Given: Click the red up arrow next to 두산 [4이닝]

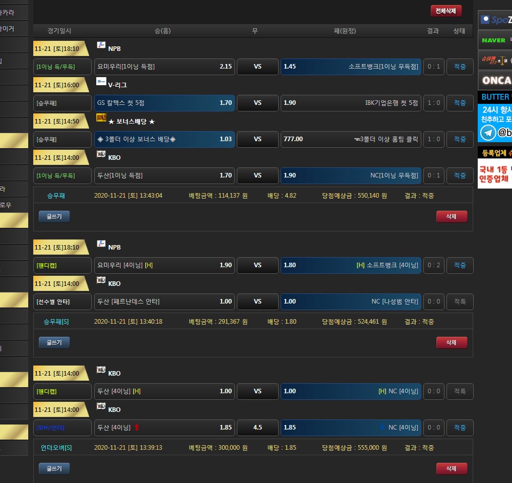Looking at the screenshot, I should 137,428.
